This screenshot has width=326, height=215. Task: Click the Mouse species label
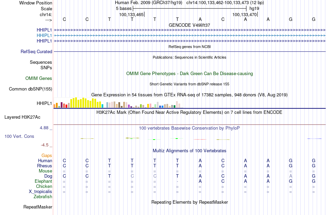(x=45, y=171)
